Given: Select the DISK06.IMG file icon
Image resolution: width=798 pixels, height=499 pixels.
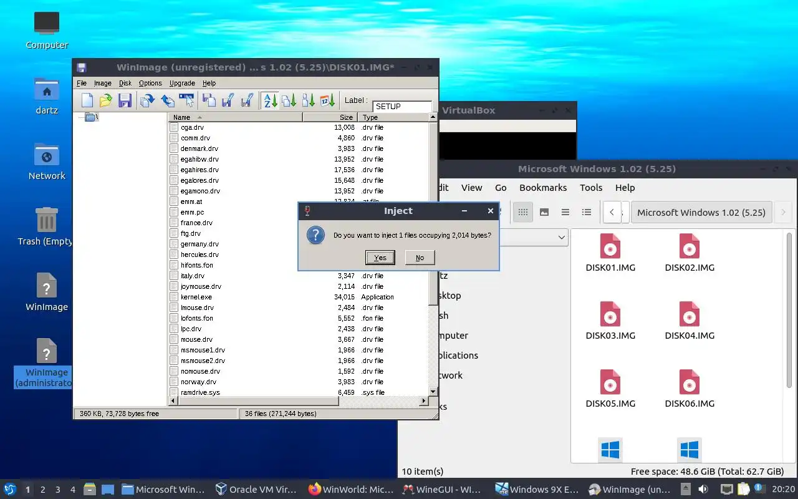Looking at the screenshot, I should coord(690,382).
